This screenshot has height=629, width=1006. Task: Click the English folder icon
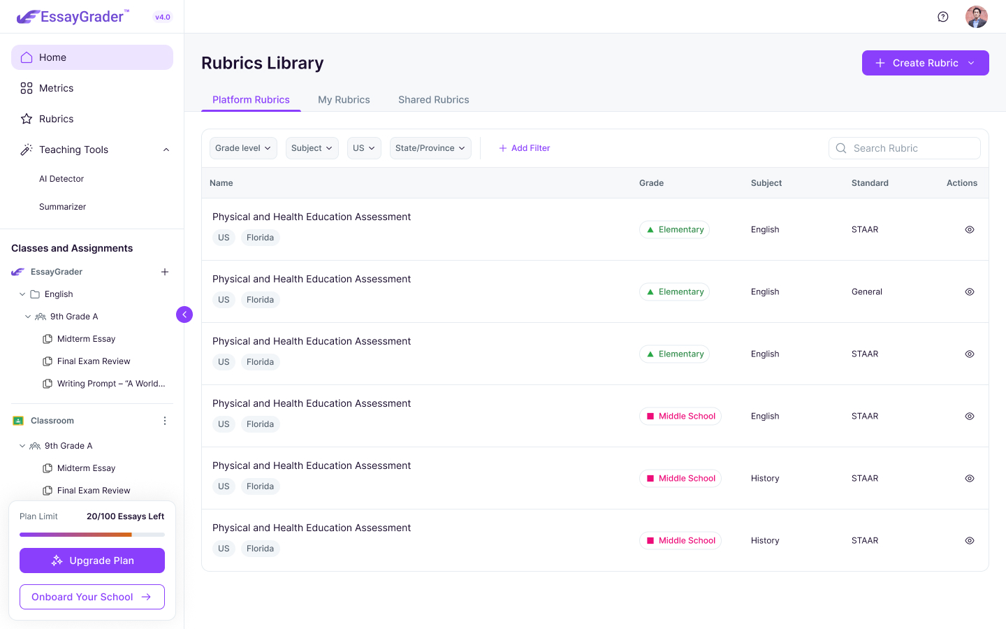tap(35, 294)
